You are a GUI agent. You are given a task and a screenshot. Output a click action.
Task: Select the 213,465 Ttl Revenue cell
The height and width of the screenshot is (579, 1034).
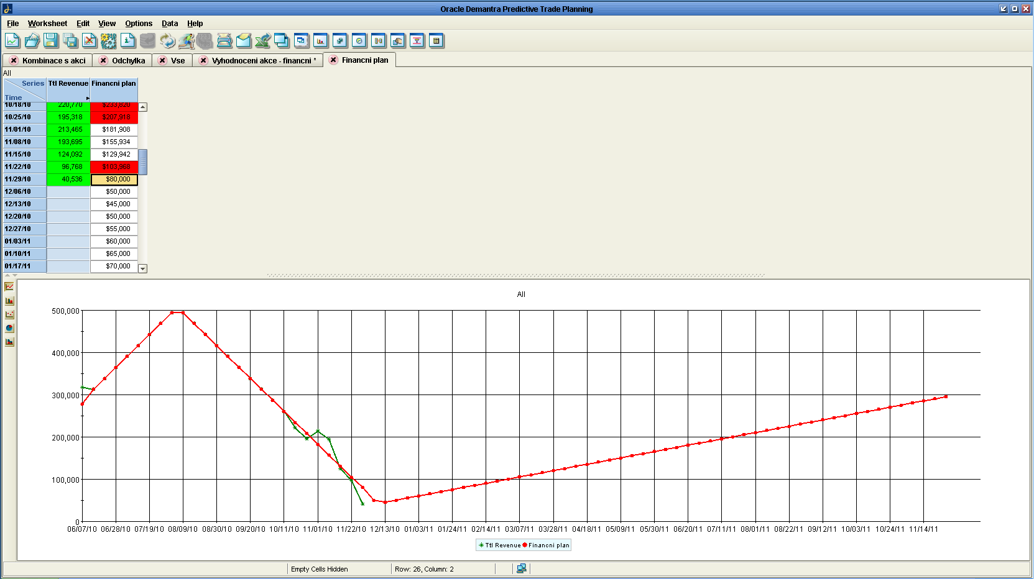click(x=68, y=130)
